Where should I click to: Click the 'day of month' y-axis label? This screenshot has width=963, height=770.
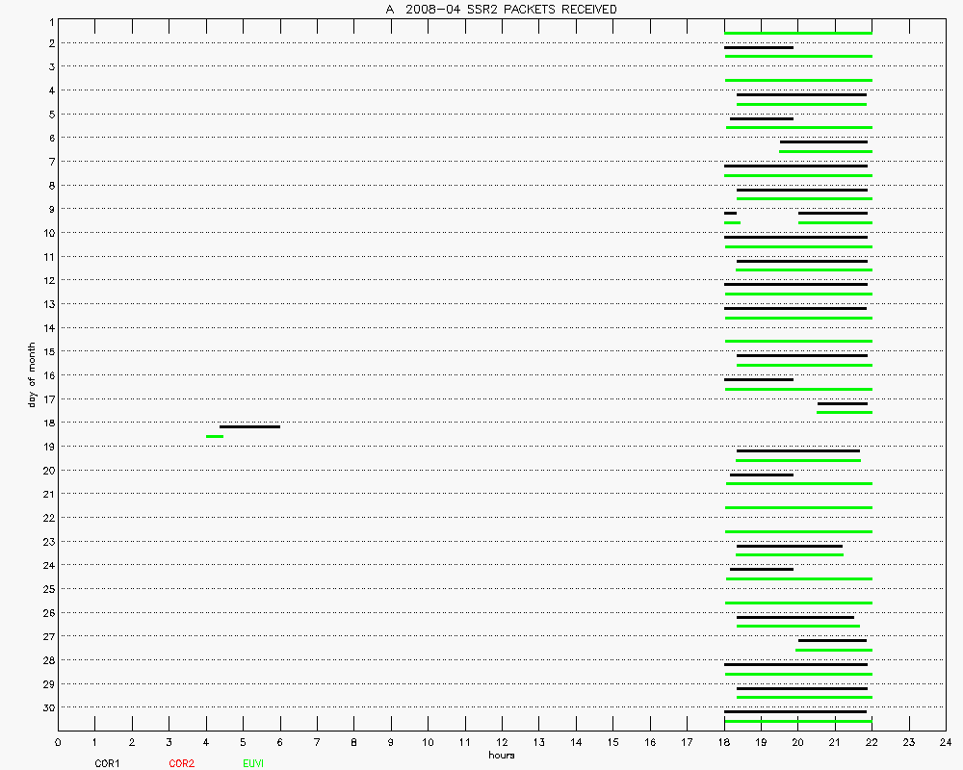(x=32, y=373)
